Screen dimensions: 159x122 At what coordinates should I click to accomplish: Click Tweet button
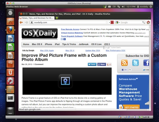coord(92,64)
